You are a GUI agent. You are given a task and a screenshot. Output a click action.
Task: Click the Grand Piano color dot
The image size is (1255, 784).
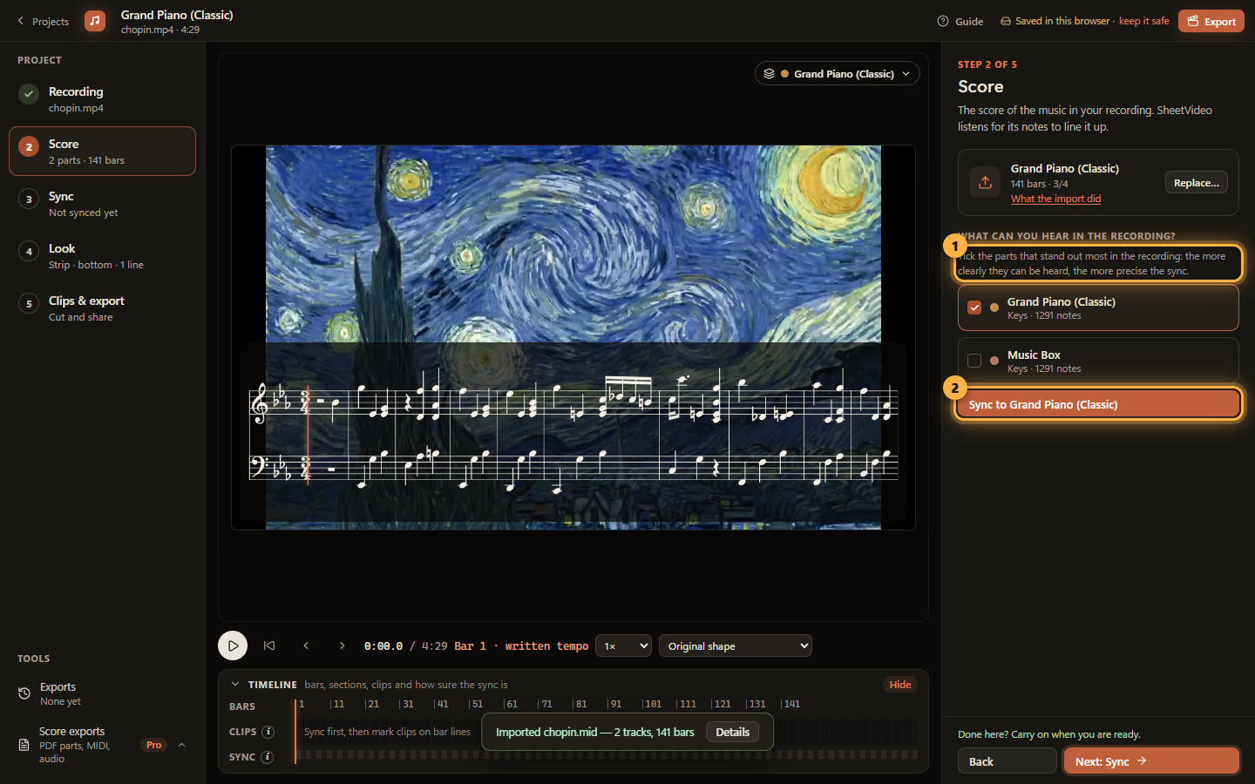pos(994,308)
